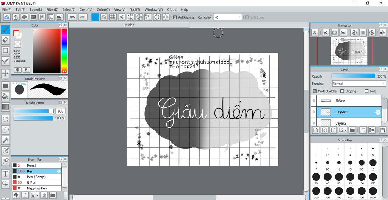Open the Cloud menu
388x200 pixels.
tap(172, 9)
